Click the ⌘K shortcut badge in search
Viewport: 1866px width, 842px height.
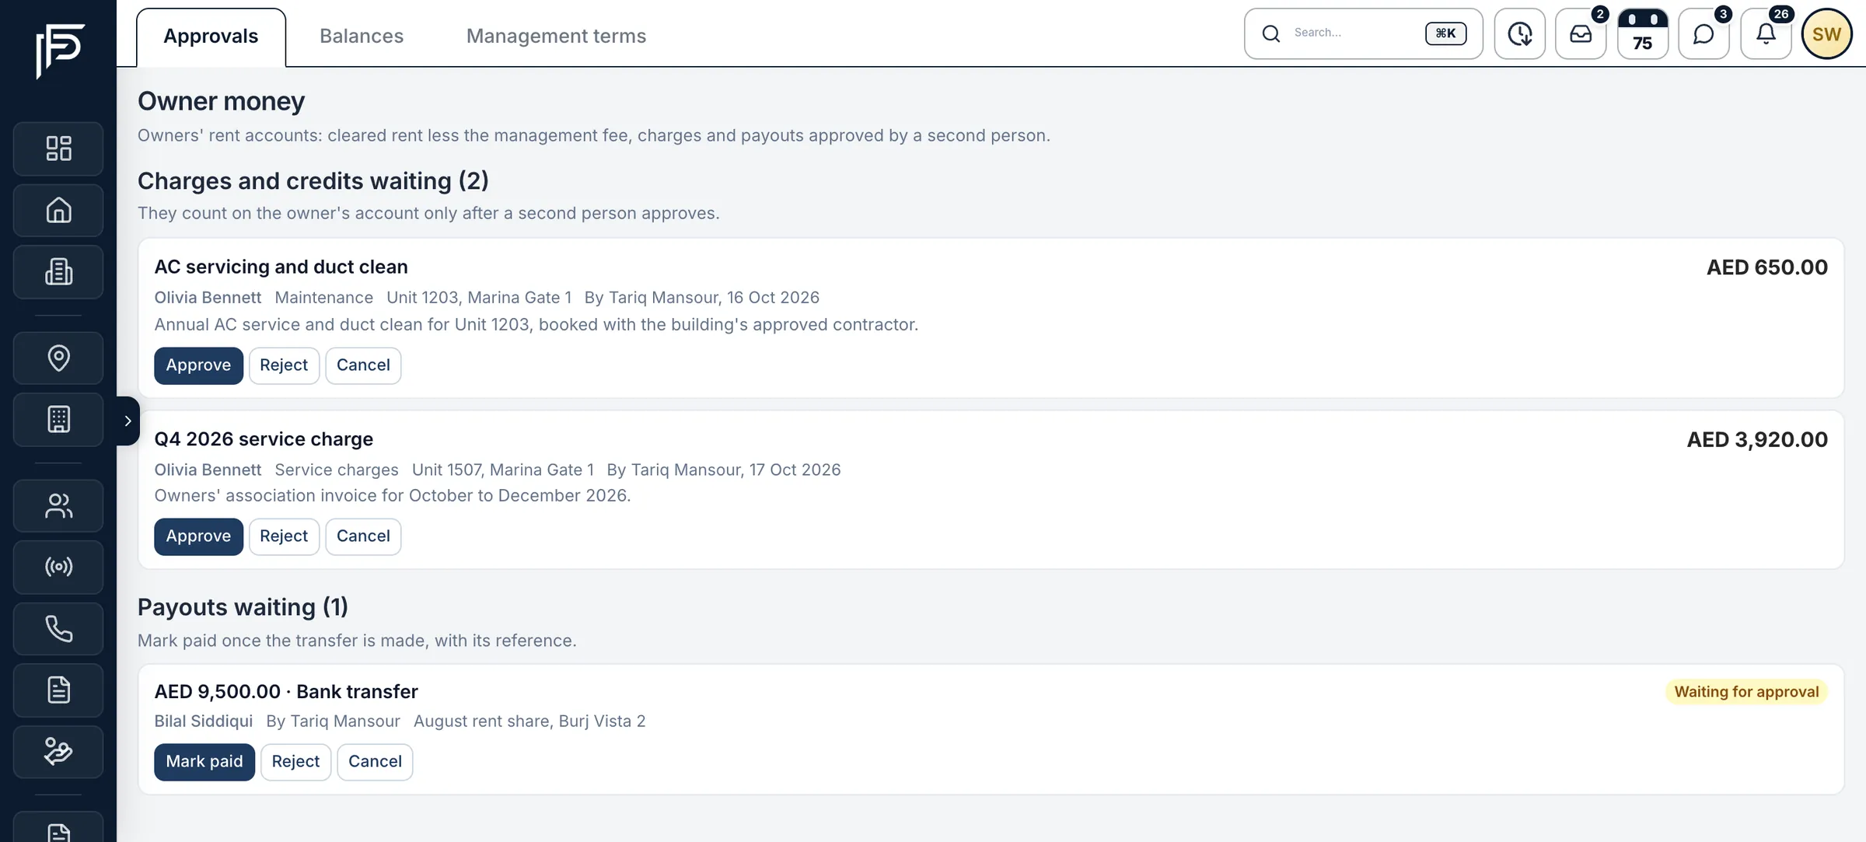[1445, 33]
